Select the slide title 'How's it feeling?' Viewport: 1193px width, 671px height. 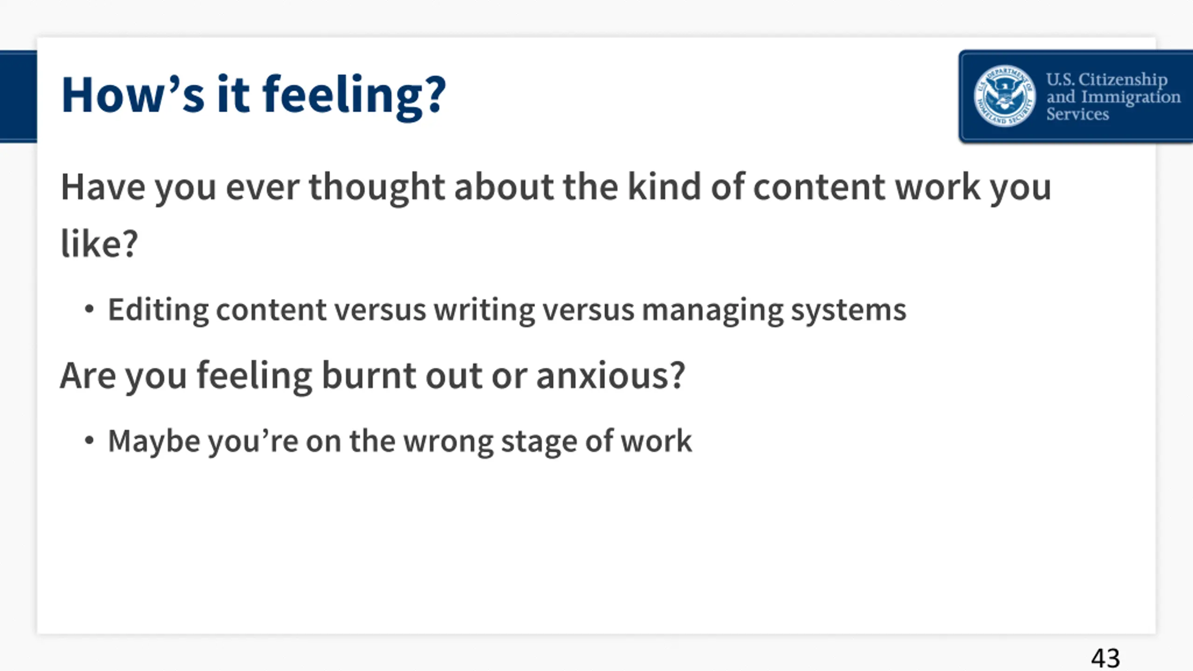pos(254,96)
